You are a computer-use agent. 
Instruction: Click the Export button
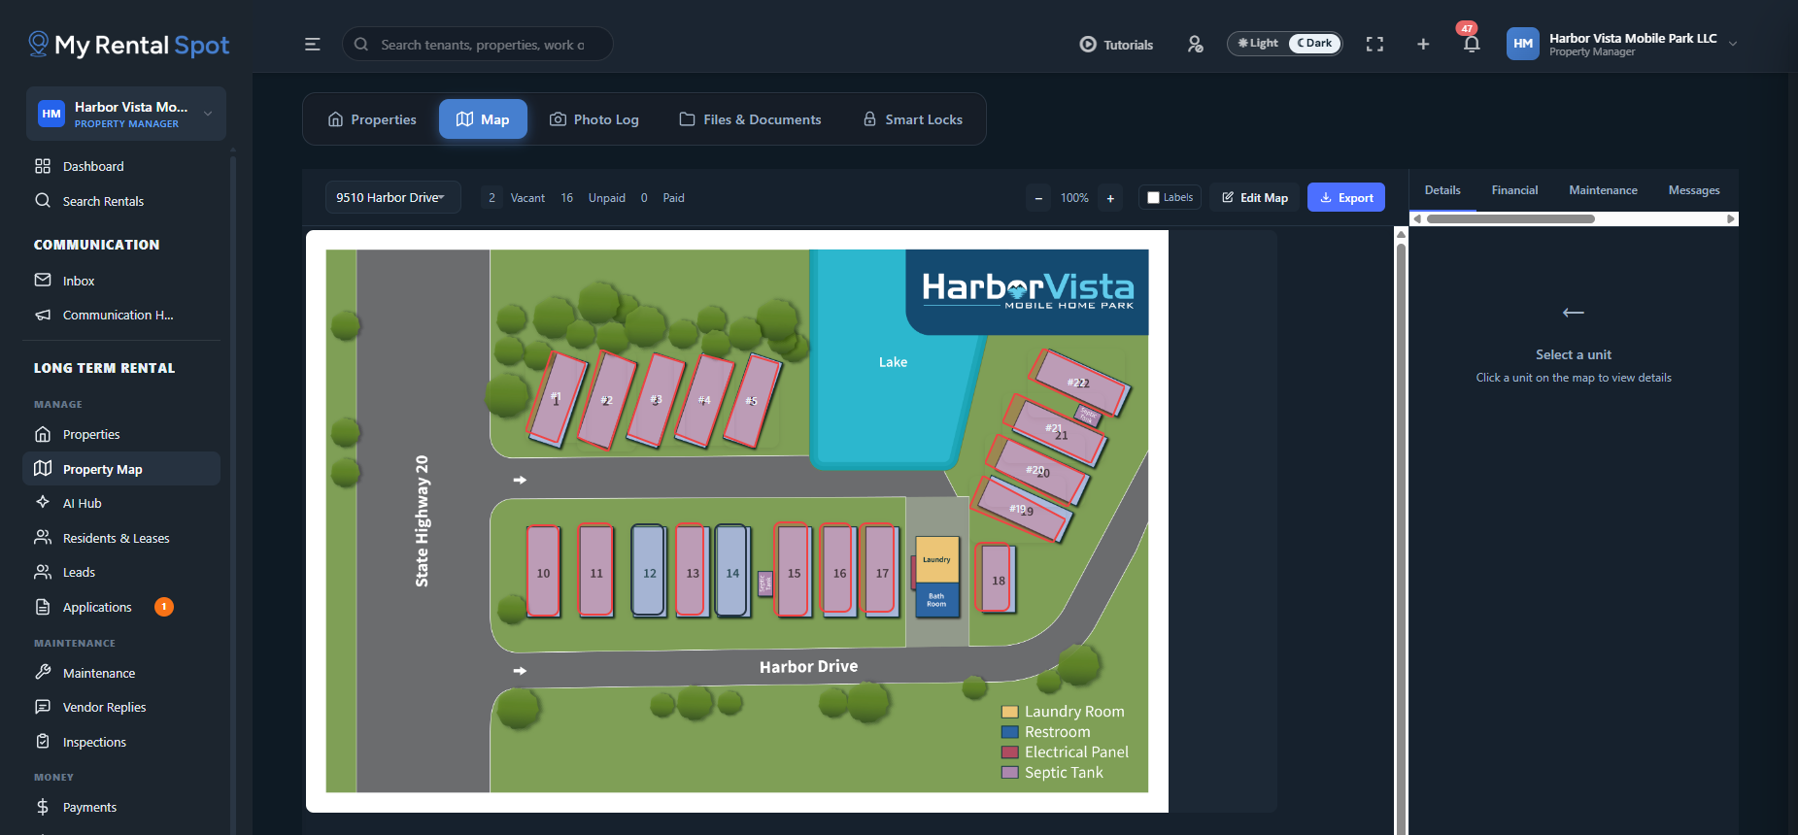(1346, 198)
